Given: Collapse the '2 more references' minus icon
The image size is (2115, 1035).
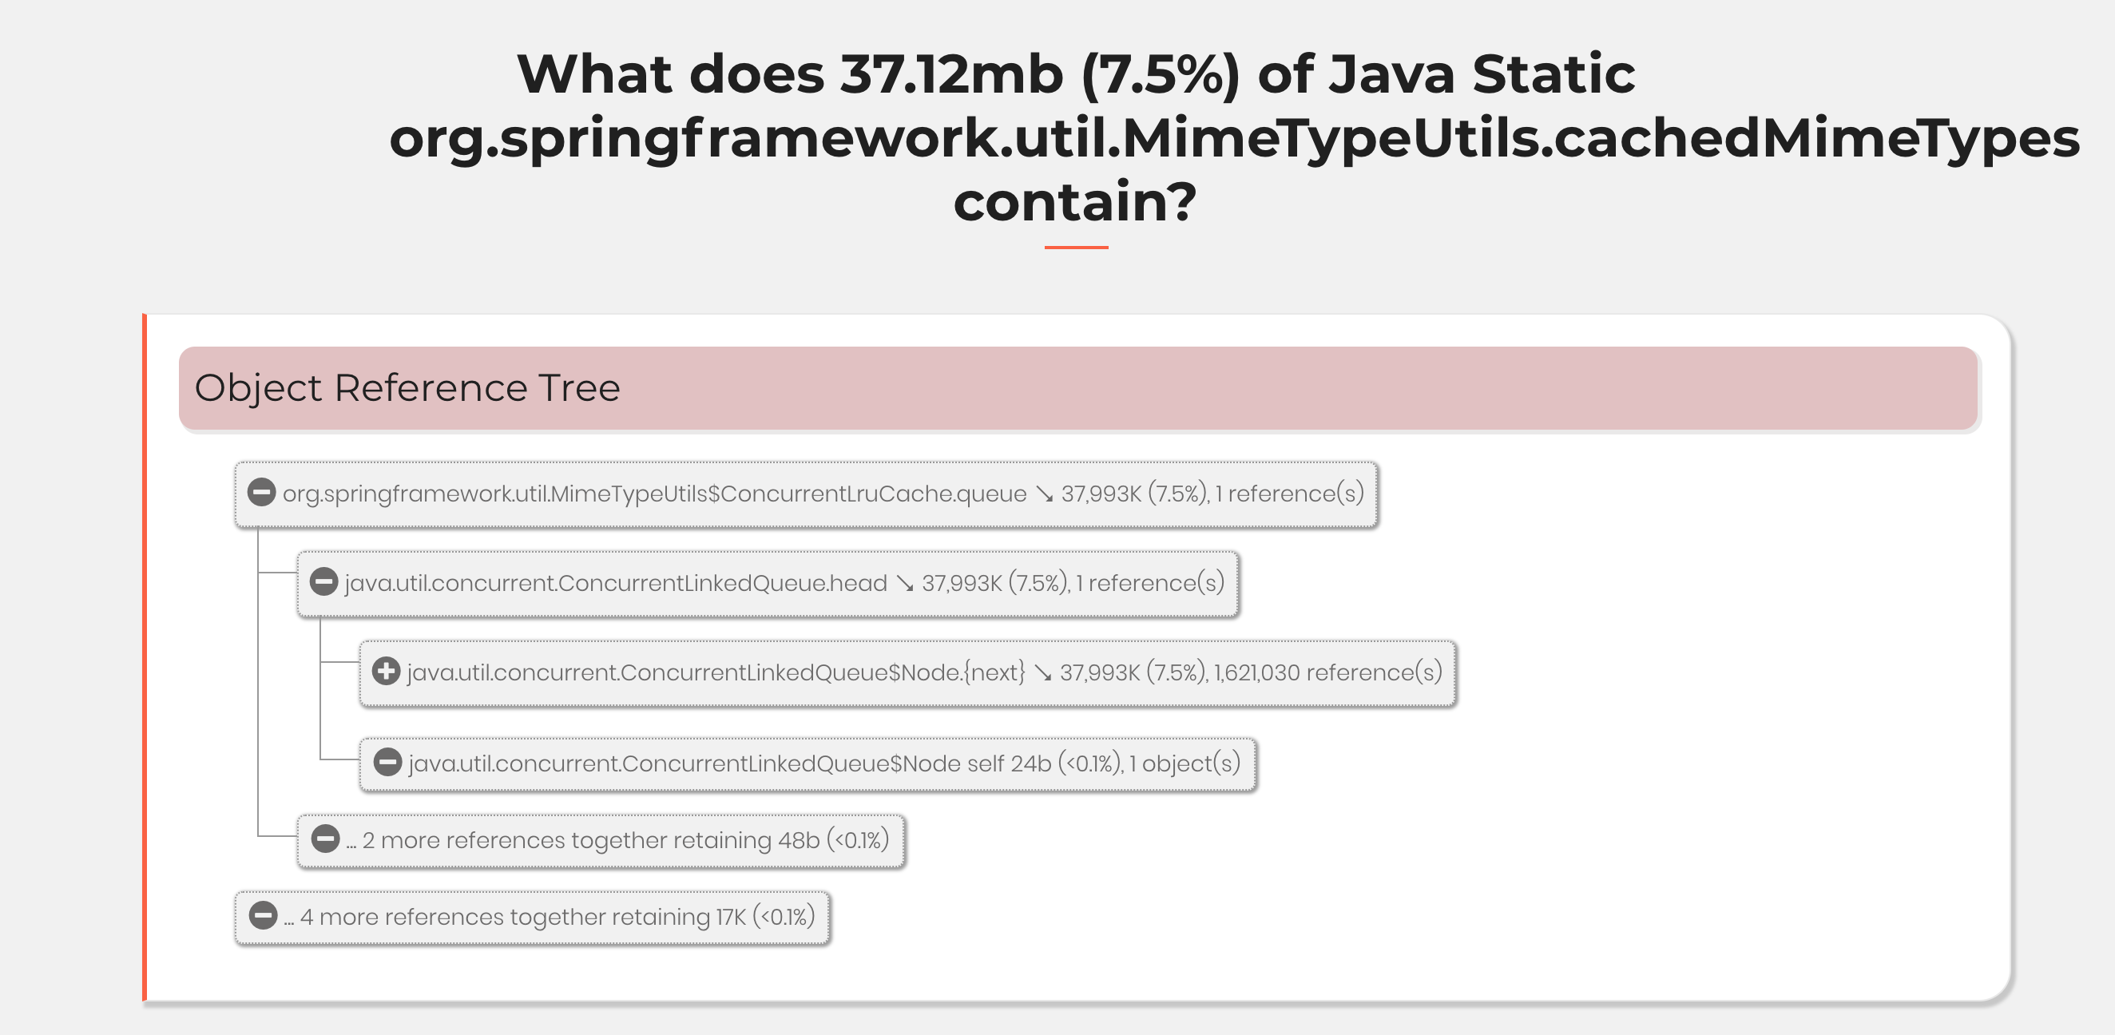Looking at the screenshot, I should (x=326, y=839).
